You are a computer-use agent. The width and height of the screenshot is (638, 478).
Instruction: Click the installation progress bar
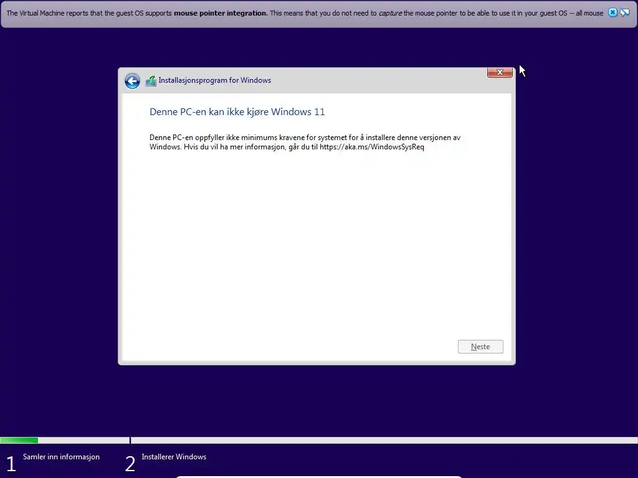pyautogui.click(x=319, y=440)
